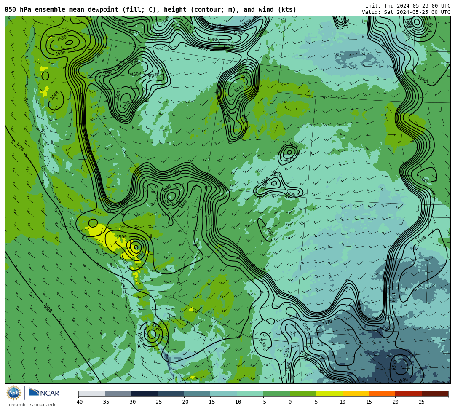Click the dark brown 25+ colorbar swatch

(x=435, y=394)
